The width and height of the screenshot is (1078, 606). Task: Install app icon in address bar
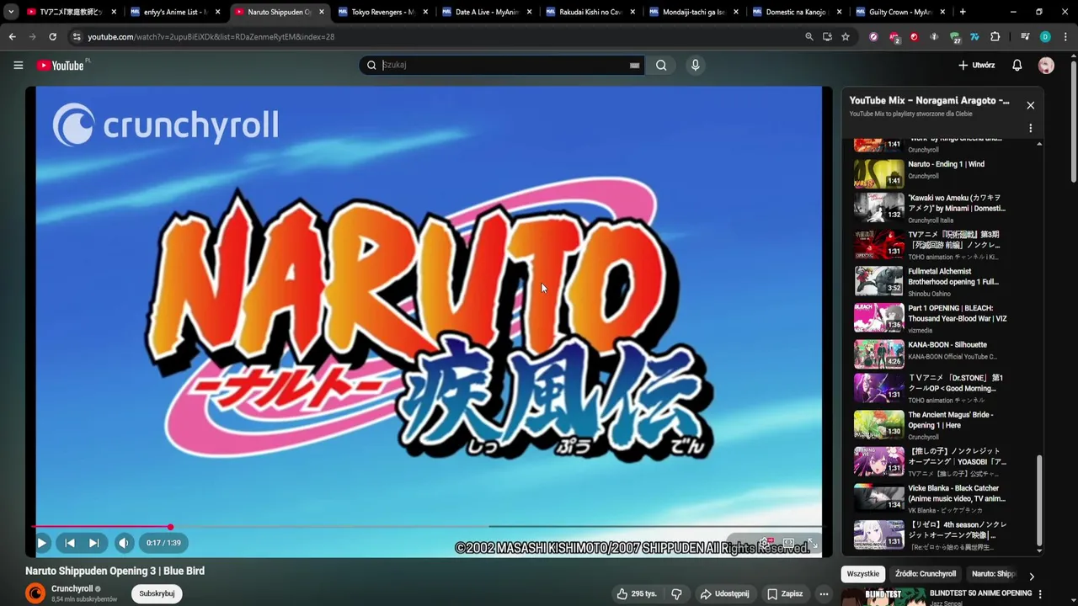[827, 37]
